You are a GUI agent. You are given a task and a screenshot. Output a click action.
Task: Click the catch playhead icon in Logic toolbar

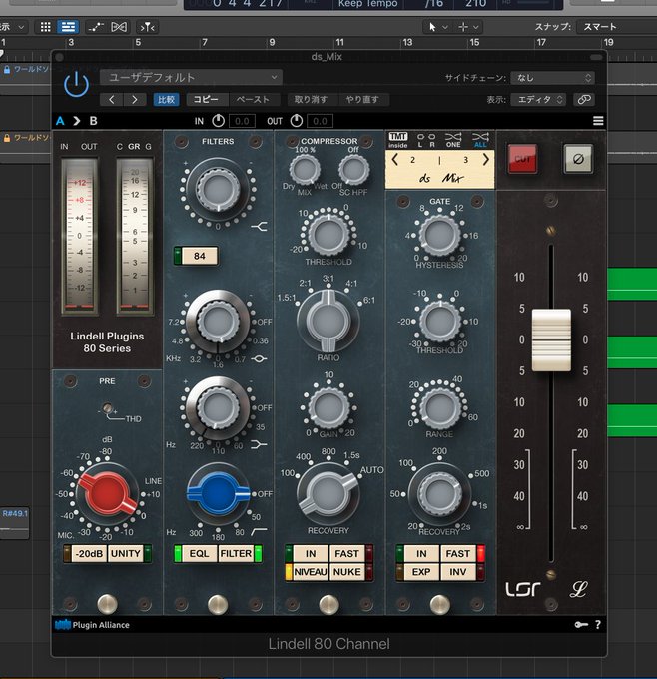pos(147,27)
